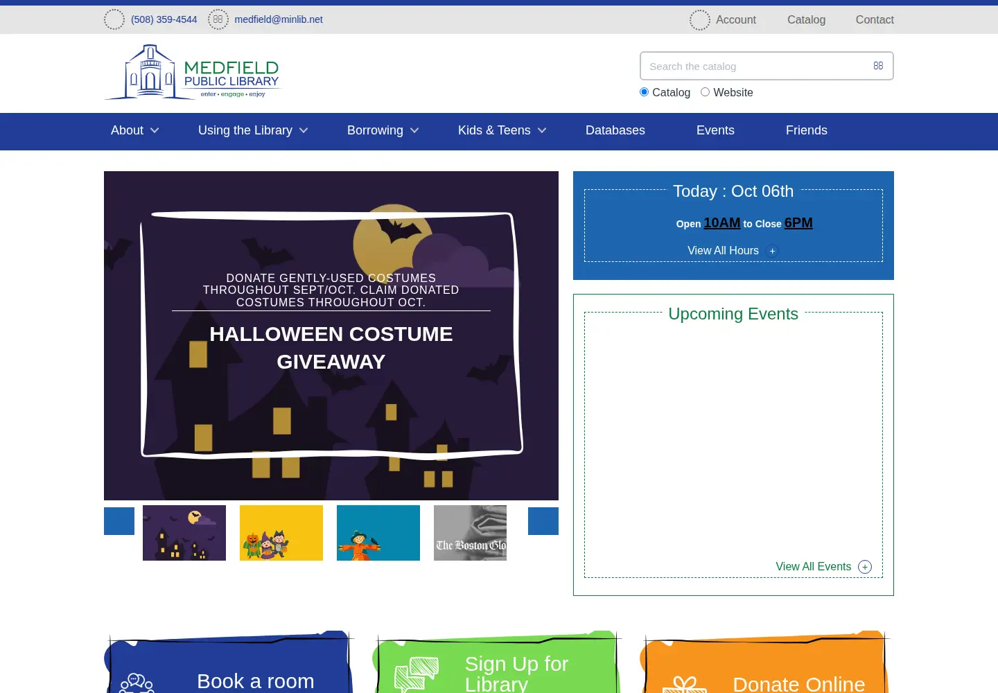Open the Databases menu item

615,130
